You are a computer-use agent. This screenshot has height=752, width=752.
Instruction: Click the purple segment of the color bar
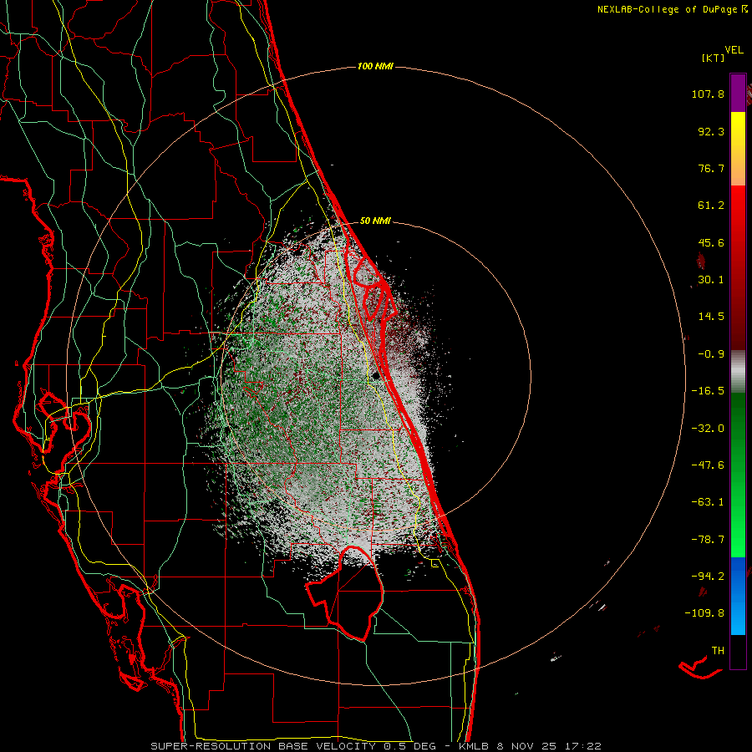coord(738,93)
